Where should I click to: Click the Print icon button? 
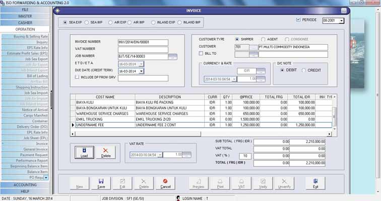tap(220, 183)
